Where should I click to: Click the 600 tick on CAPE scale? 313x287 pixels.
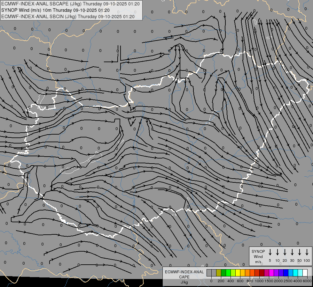pyautogui.click(x=240, y=281)
